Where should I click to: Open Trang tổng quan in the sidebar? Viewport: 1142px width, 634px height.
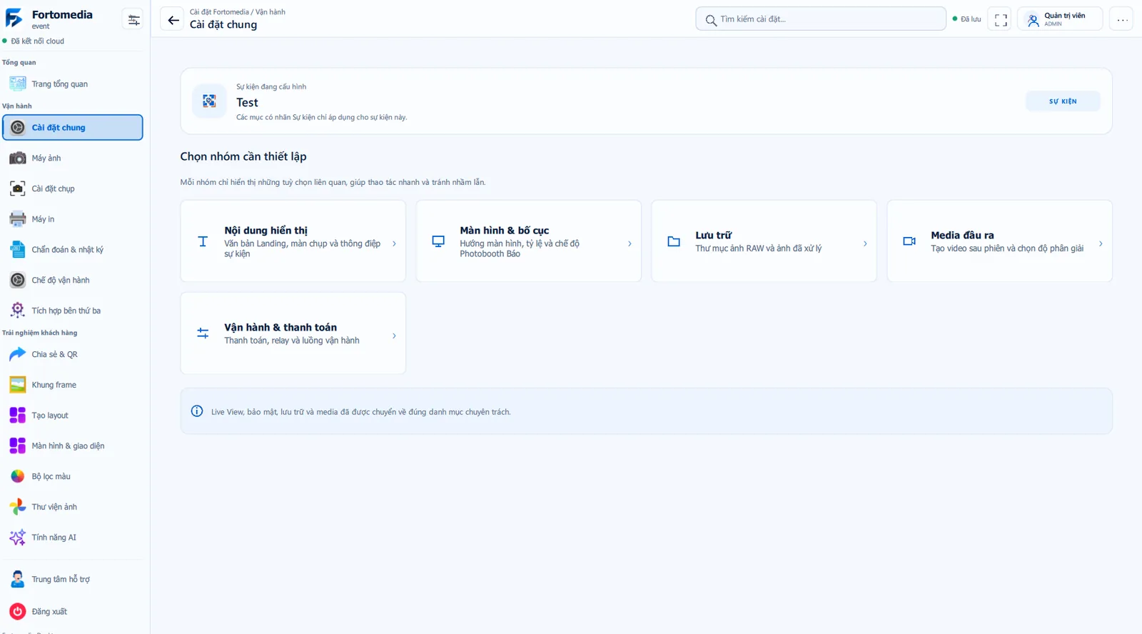73,84
